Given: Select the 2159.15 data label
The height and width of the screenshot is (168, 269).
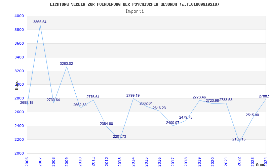Looking at the screenshot, I should [239, 139].
